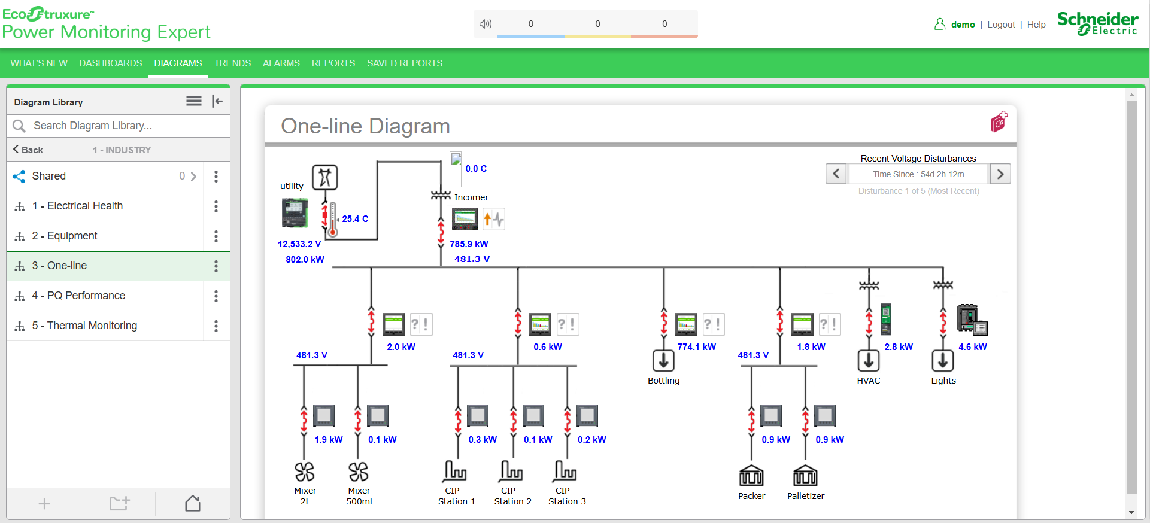Viewport: 1150px width, 523px height.
Task: Click the Bottling load arrow icon
Action: (x=663, y=361)
